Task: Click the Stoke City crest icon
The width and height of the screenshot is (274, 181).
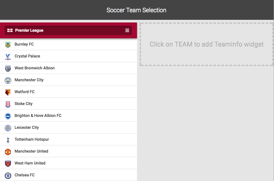Action: tap(8, 104)
